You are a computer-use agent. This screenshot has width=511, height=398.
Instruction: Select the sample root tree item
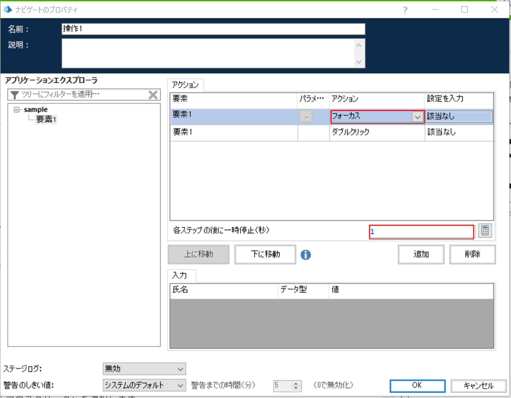pos(35,109)
